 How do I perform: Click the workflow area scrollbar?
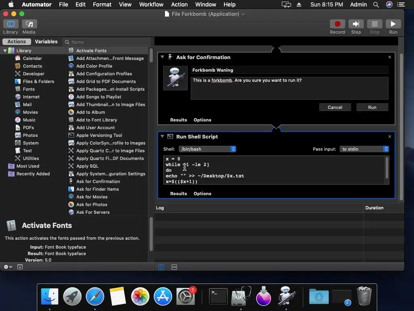click(401, 127)
